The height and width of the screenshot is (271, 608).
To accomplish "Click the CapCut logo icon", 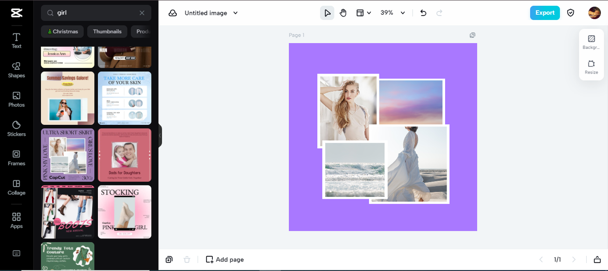I will click(17, 13).
